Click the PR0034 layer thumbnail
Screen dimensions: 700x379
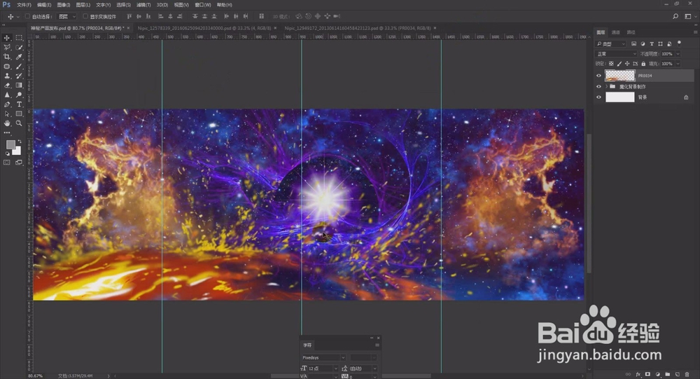pos(619,76)
